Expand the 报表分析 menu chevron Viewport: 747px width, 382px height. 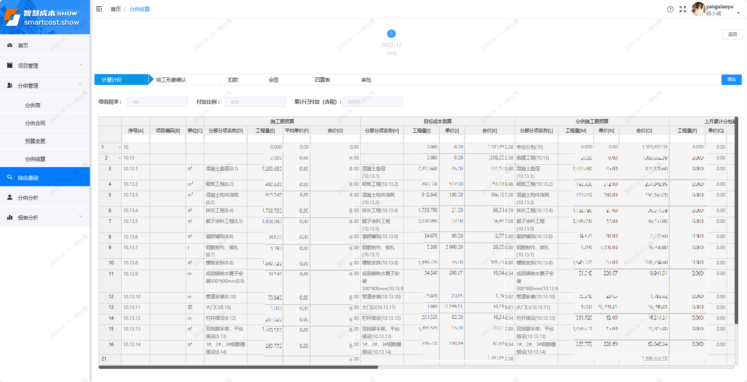(80, 217)
